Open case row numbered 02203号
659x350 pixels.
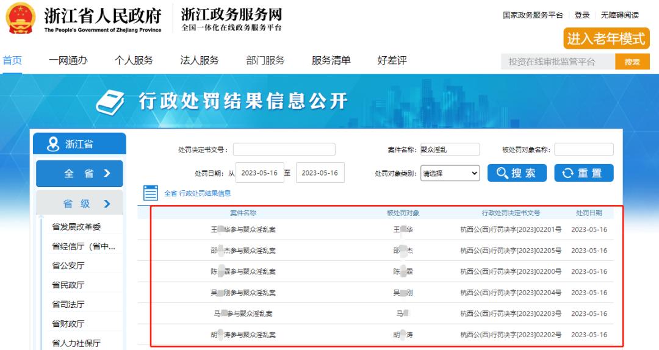click(x=375, y=313)
